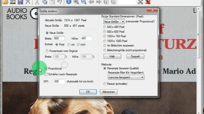The height and width of the screenshot is (114, 204).
Task: Click the 'Größe ändern' dialog title
Action: pyautogui.click(x=48, y=11)
